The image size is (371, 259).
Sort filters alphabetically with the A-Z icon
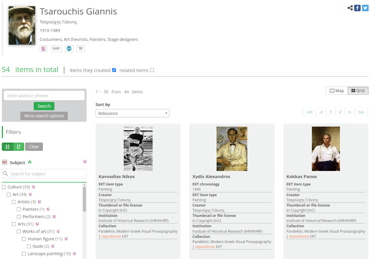[7, 146]
